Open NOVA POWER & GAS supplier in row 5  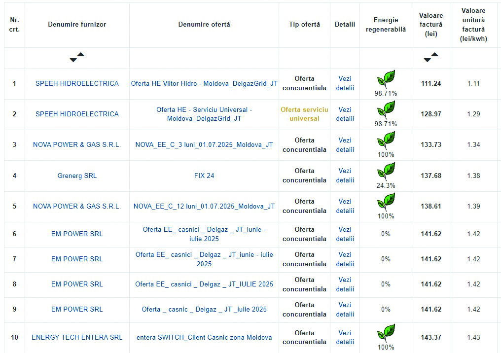(77, 207)
